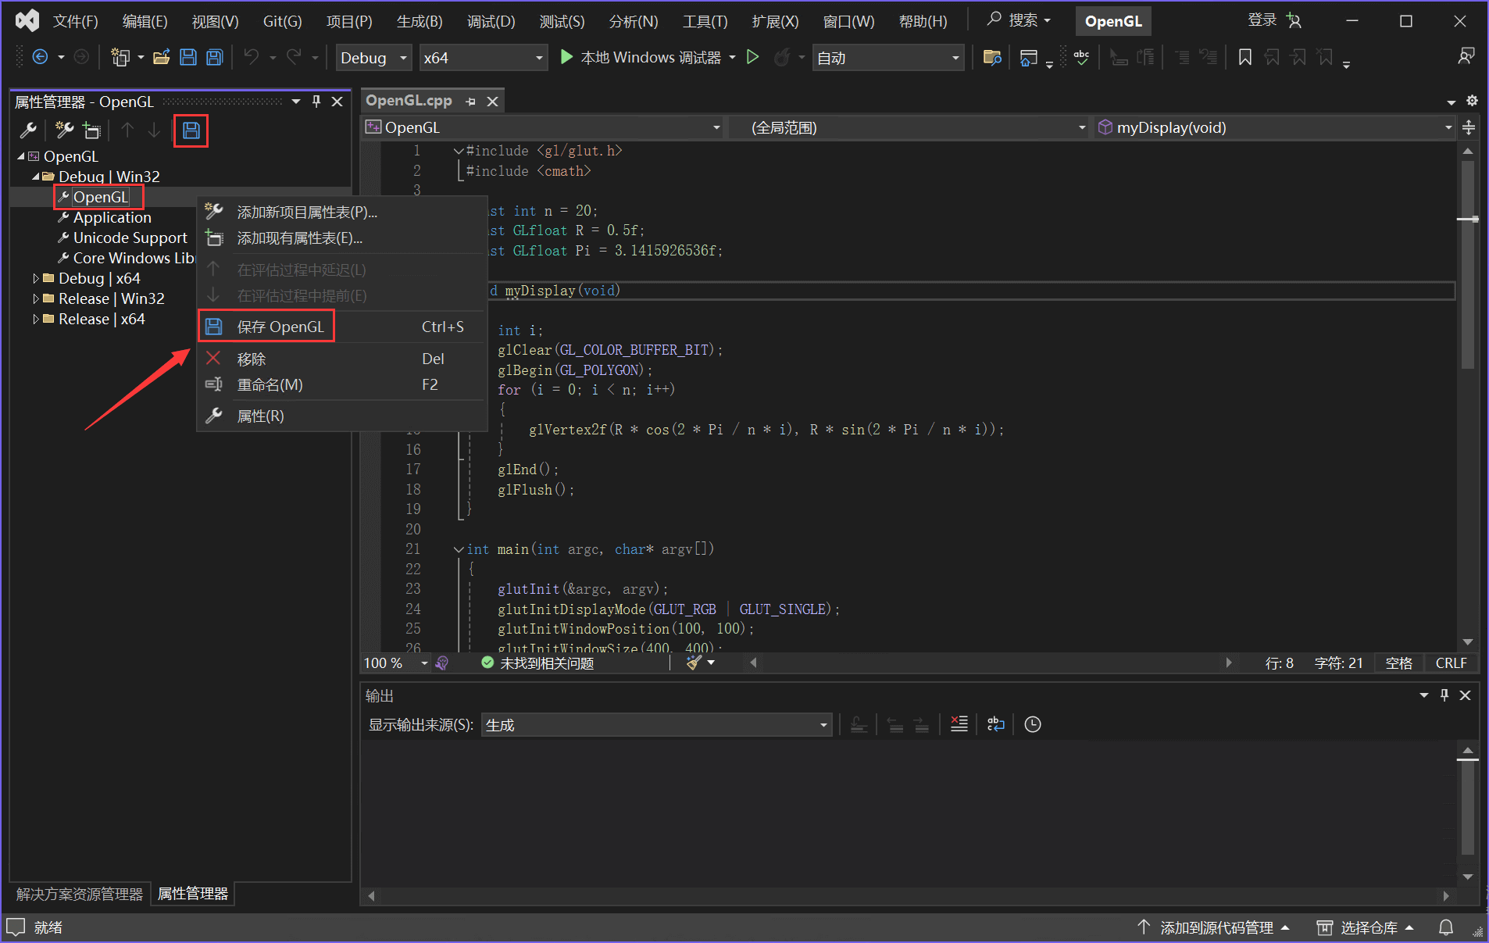Open the 工具(T) menu
This screenshot has height=943, width=1489.
pyautogui.click(x=705, y=21)
